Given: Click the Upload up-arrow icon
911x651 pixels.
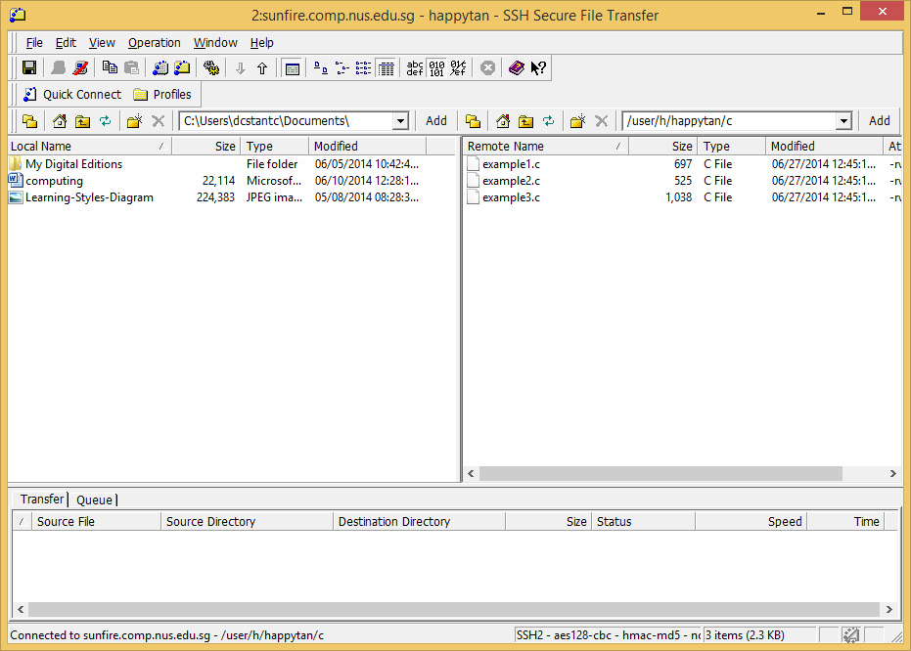Looking at the screenshot, I should click(x=262, y=67).
